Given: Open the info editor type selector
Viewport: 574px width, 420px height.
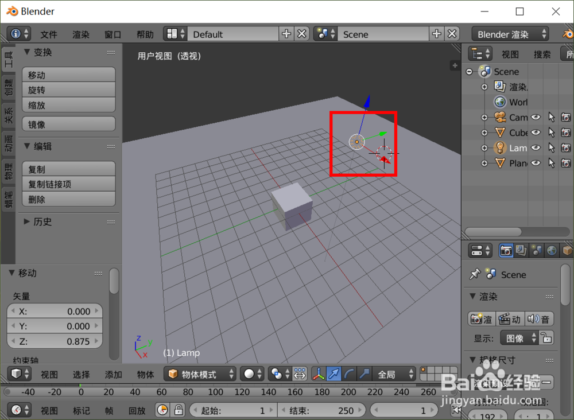Looking at the screenshot, I should (x=20, y=34).
